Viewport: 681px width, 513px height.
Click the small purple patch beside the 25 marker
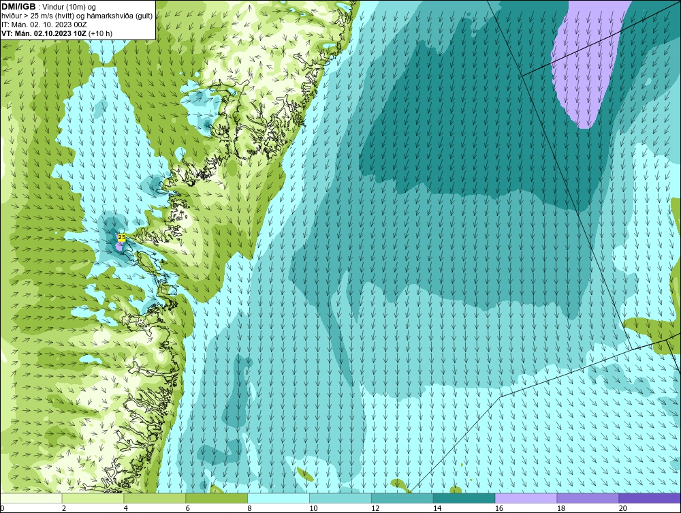pyautogui.click(x=119, y=247)
